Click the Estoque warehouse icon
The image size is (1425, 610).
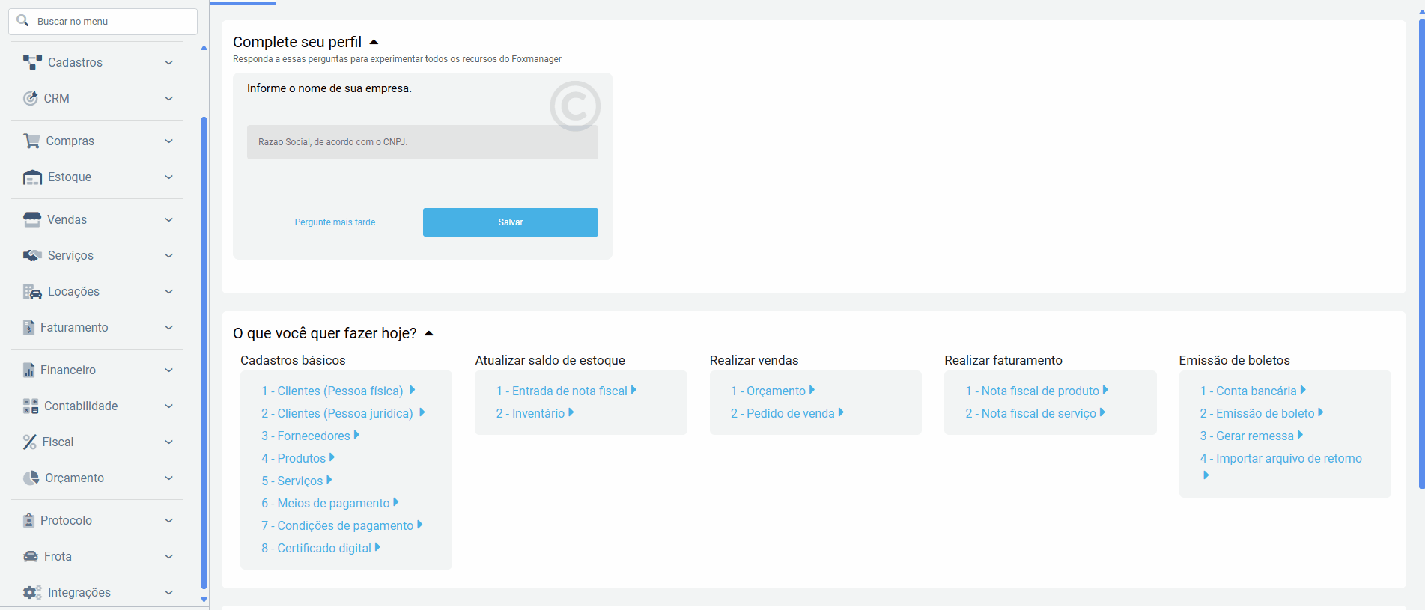[32, 177]
